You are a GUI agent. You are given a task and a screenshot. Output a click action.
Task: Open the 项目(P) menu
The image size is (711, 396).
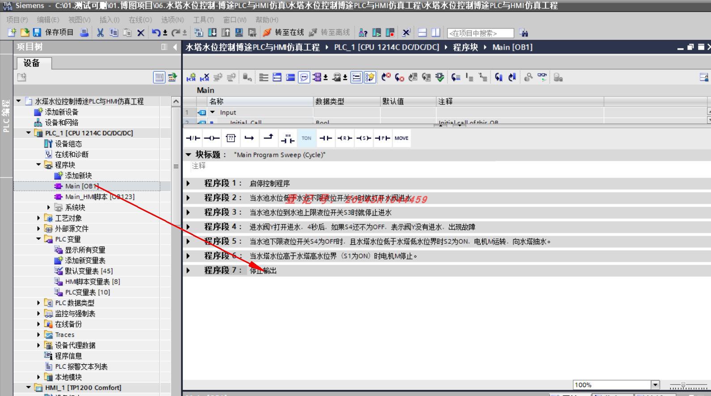pyautogui.click(x=17, y=20)
